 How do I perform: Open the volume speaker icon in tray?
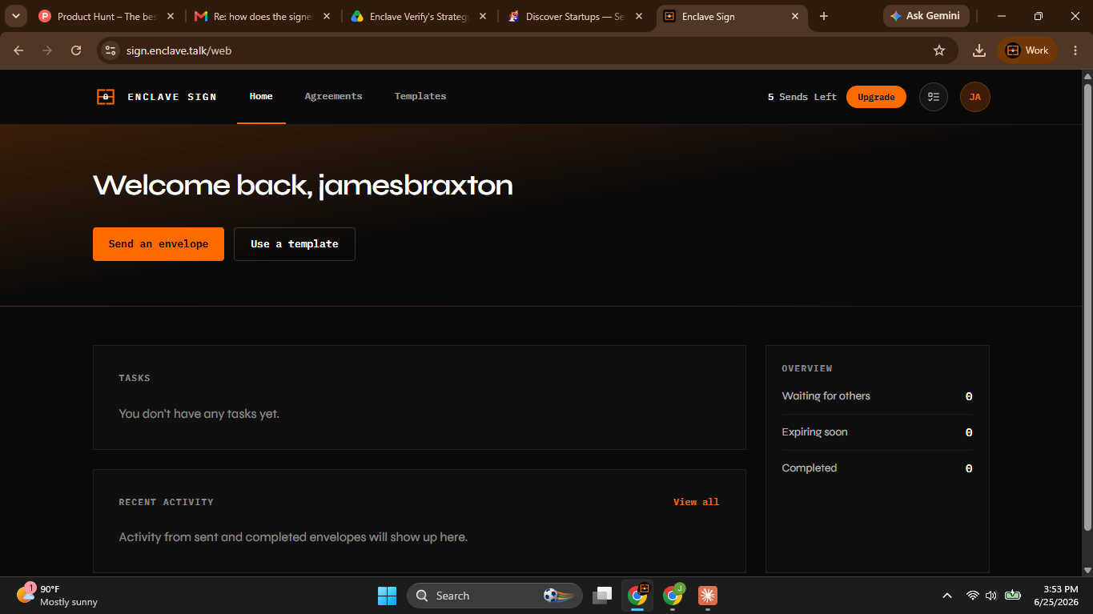click(991, 596)
